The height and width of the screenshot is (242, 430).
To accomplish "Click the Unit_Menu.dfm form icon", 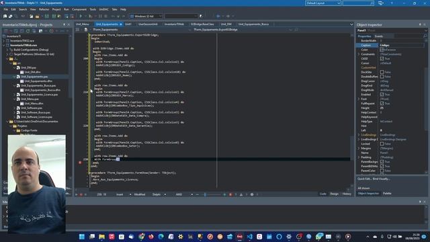I will [22, 104].
